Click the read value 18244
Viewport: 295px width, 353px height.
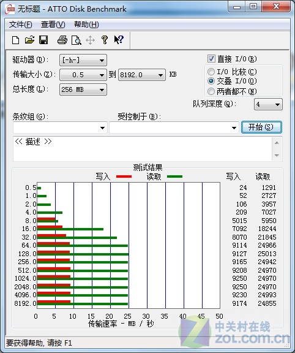267,229
